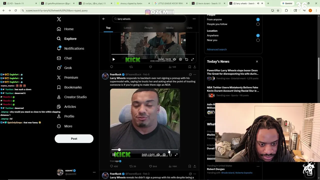
Task: Open a new browser tab
Action: click(268, 3)
